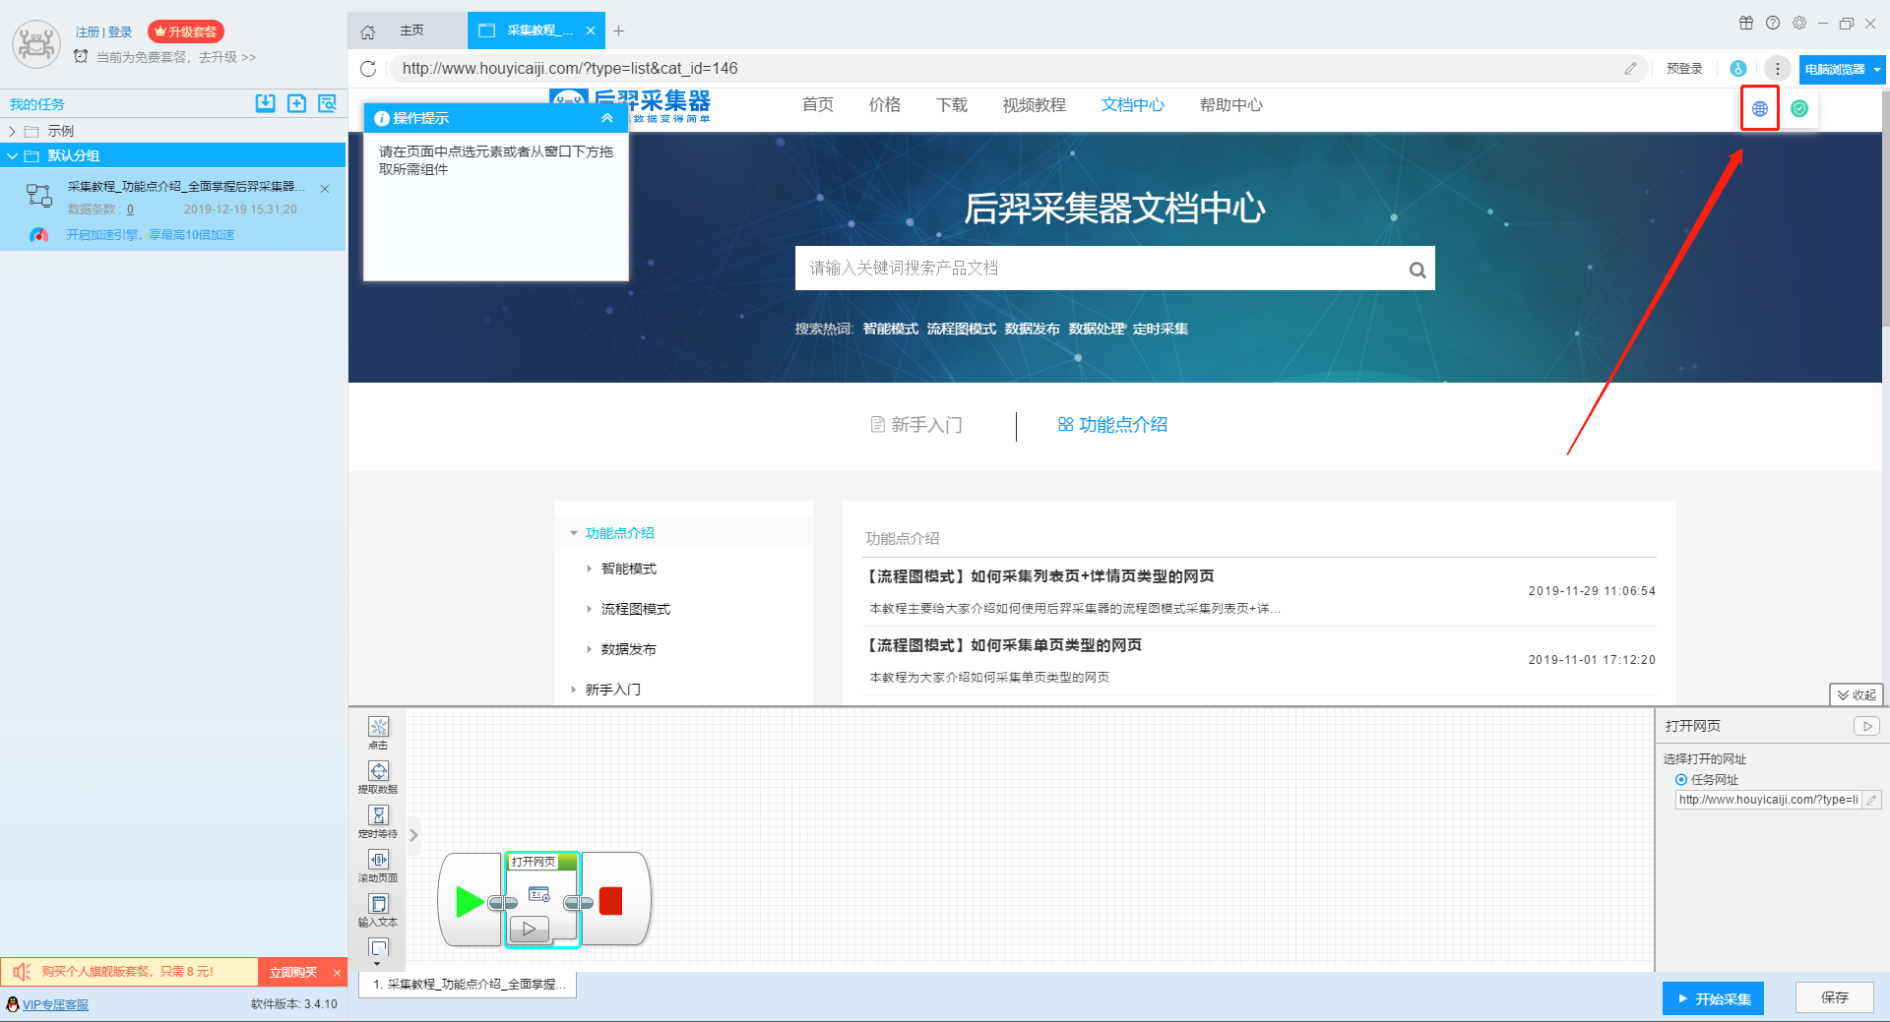Collapse the 功能点介绍 tree node

tap(574, 533)
